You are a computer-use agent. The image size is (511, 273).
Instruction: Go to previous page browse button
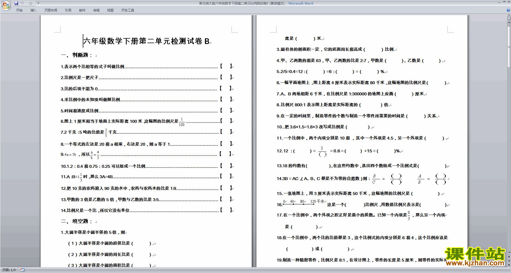(x=509, y=256)
